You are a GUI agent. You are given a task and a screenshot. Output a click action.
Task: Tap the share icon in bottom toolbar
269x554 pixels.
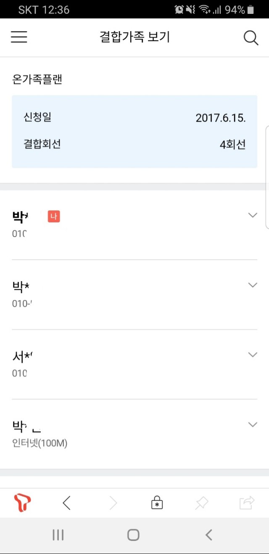[x=247, y=503]
